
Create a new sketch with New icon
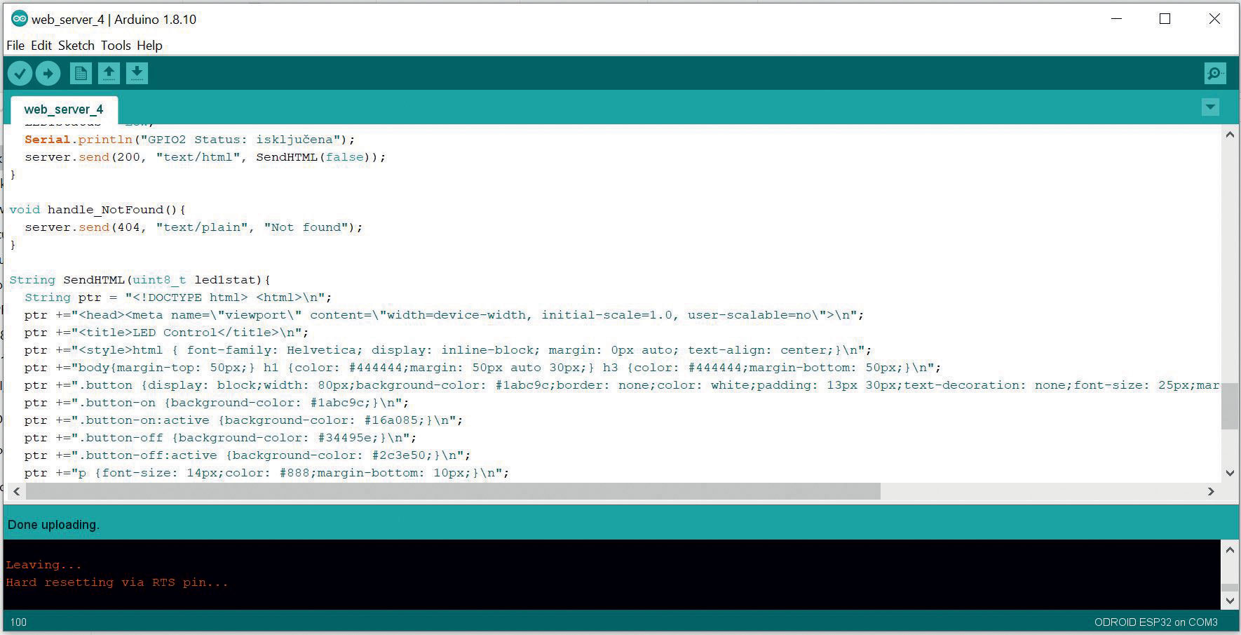pos(81,73)
